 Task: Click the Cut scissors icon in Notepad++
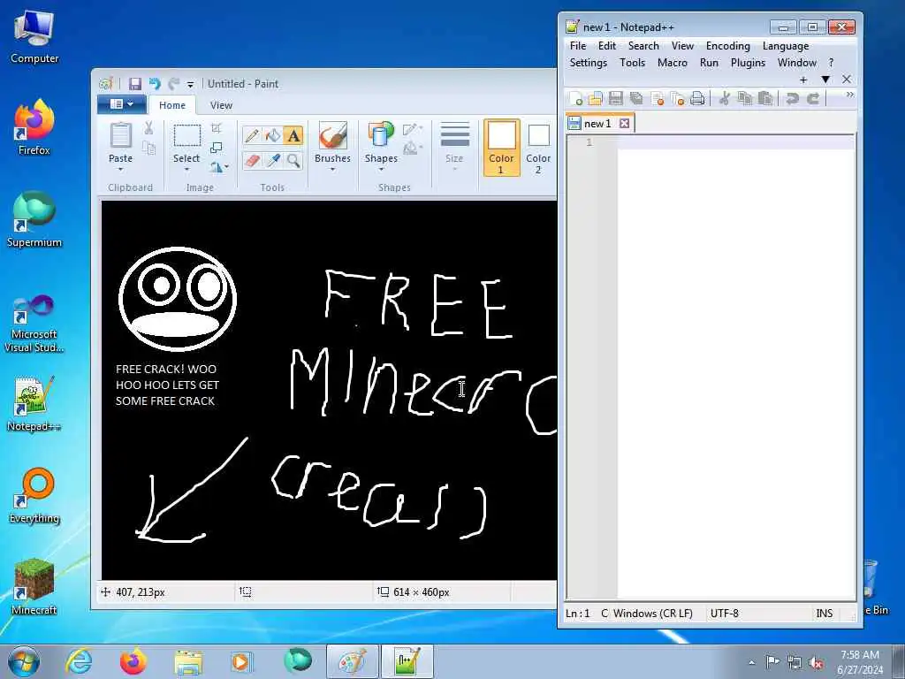tap(724, 99)
